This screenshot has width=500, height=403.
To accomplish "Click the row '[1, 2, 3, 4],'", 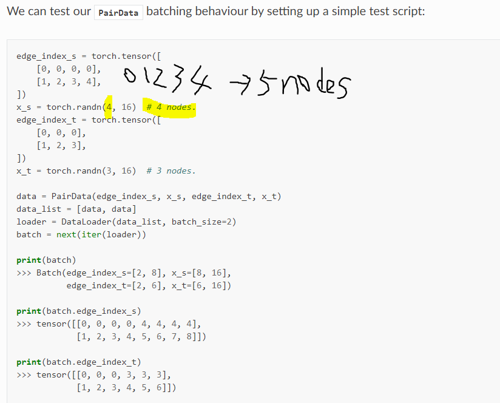I will (69, 81).
